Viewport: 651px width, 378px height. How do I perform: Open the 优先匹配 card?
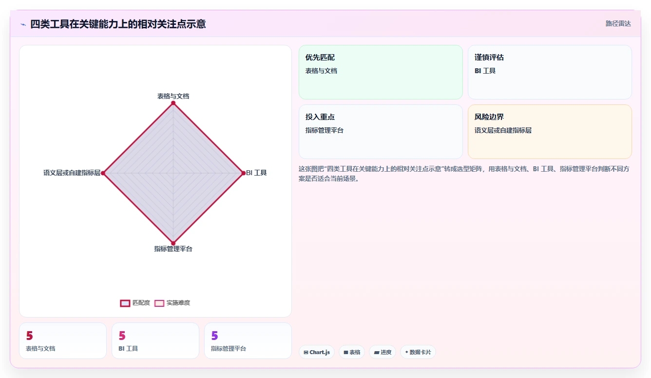tap(381, 72)
